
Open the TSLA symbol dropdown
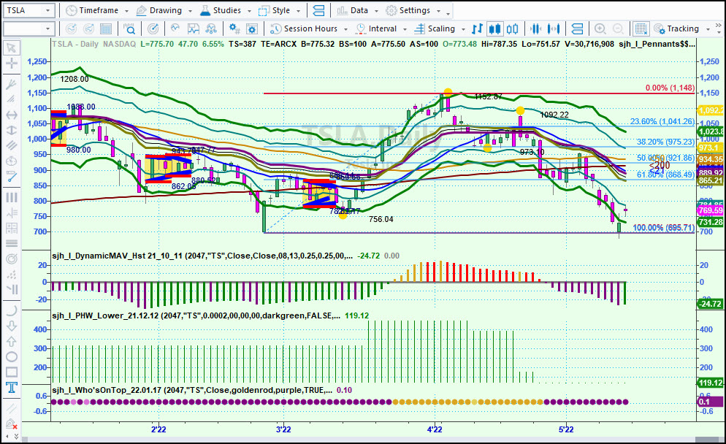(x=47, y=10)
